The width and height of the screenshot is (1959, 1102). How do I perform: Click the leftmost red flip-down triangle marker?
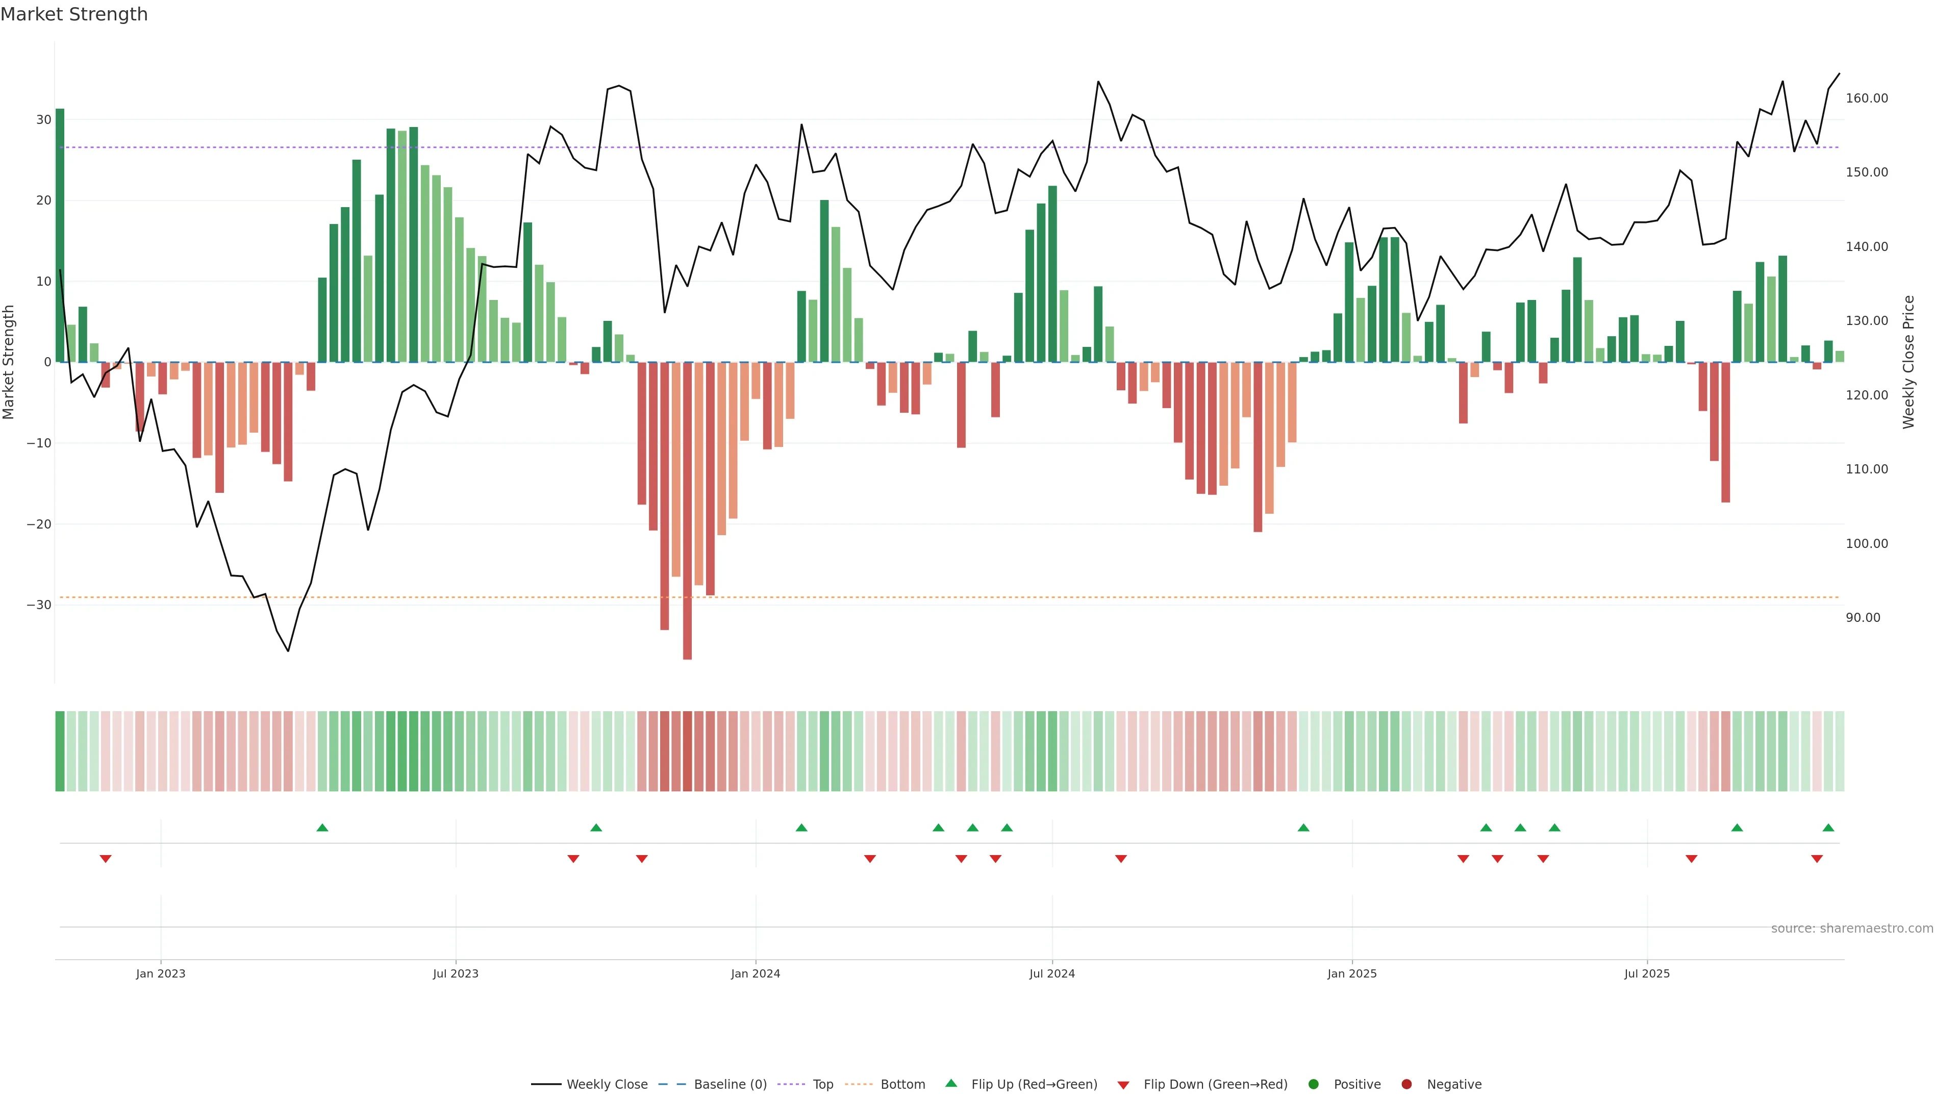point(106,859)
